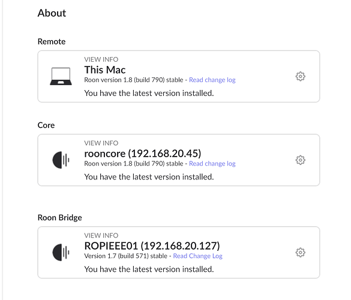The height and width of the screenshot is (300, 351).
Task: Open Read Change Log link for ROPIEEE01
Action: click(197, 256)
